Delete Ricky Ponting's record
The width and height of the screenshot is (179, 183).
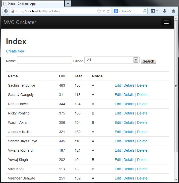pyautogui.click(x=142, y=113)
